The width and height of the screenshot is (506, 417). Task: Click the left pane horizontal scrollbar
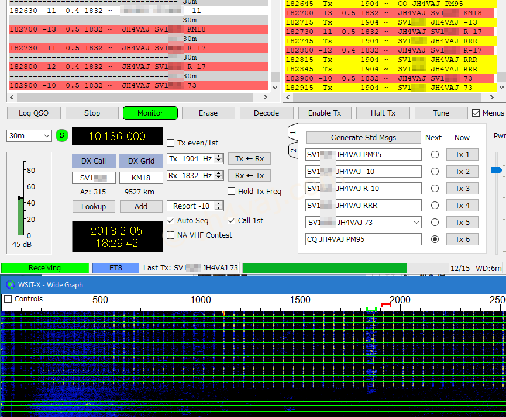click(135, 97)
